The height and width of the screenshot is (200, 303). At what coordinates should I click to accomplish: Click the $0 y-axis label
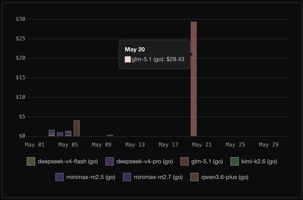[x=22, y=136]
